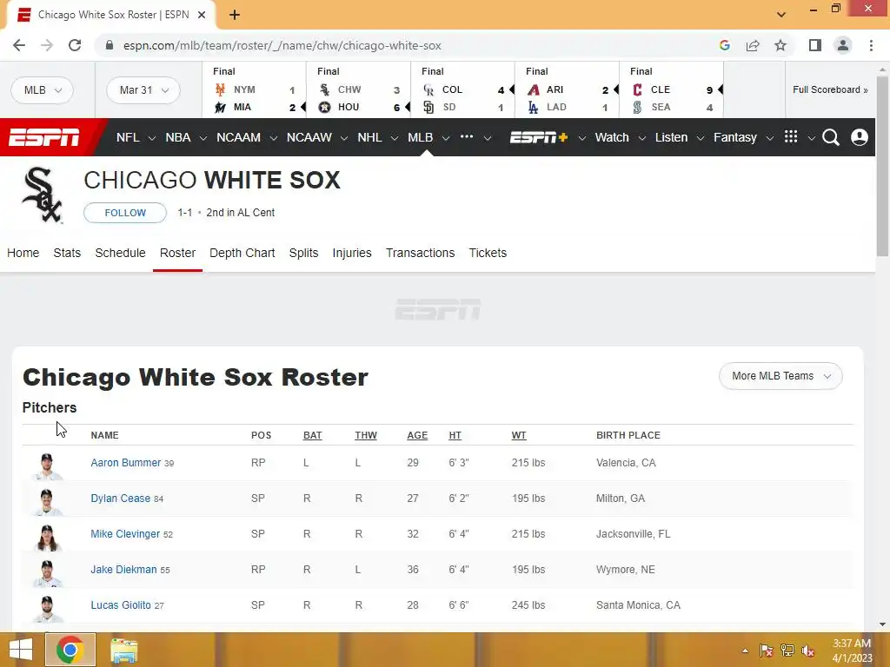Open the apps grid icon in ESPN nav
The width and height of the screenshot is (890, 667).
coord(791,136)
